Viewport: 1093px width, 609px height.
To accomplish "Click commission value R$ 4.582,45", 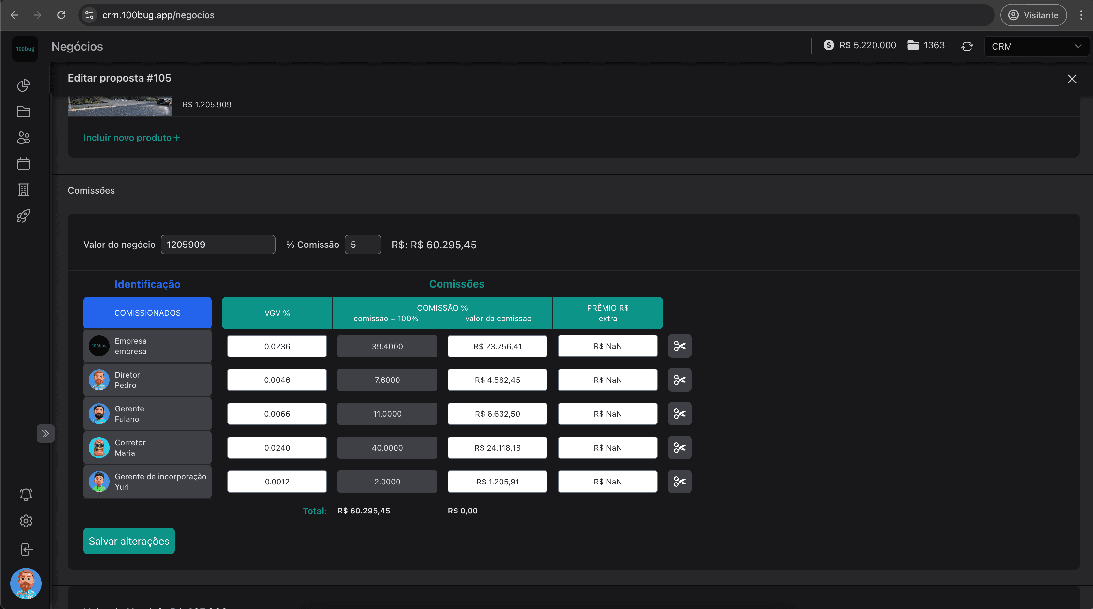I will pos(498,380).
